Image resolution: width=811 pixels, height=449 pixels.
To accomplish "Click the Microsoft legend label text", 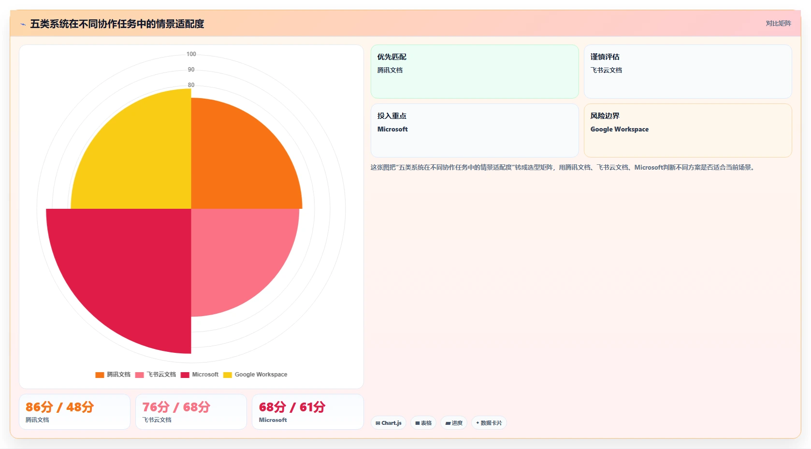I will [205, 375].
